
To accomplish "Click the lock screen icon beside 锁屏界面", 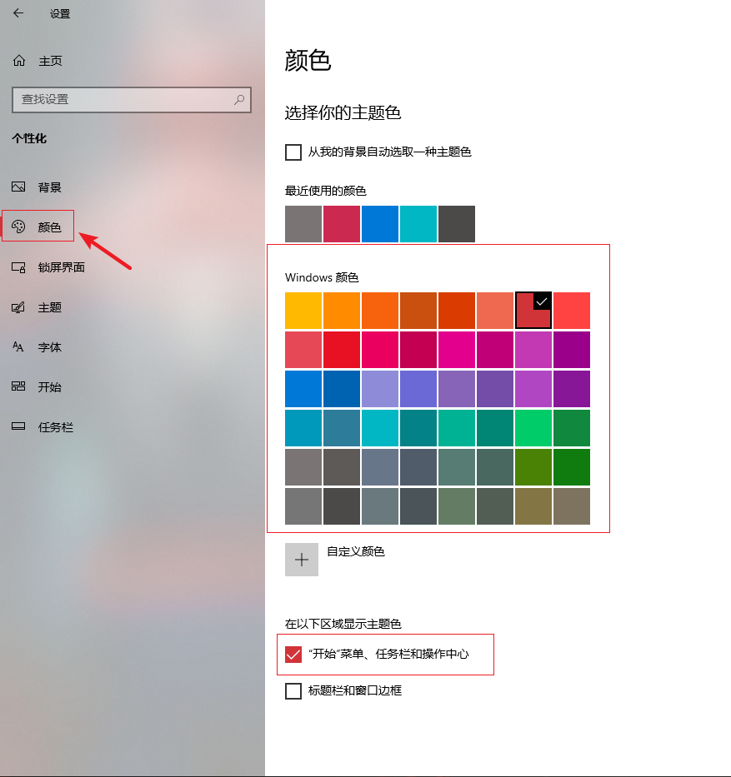I will 18,267.
